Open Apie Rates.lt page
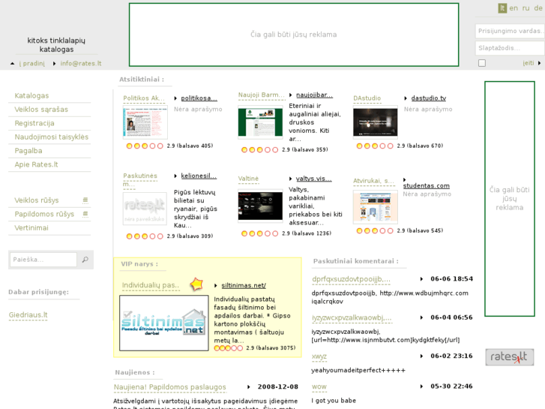The height and width of the screenshot is (409, 545). point(36,164)
